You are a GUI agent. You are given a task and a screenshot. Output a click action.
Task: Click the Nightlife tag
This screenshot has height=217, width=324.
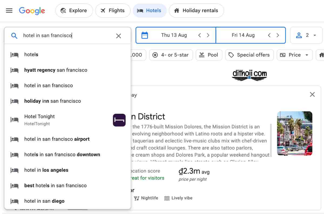146,198
